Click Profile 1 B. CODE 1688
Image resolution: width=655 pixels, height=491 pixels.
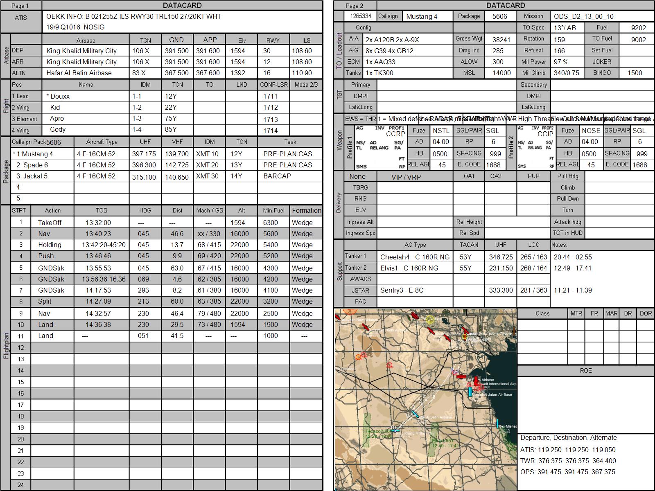point(493,164)
